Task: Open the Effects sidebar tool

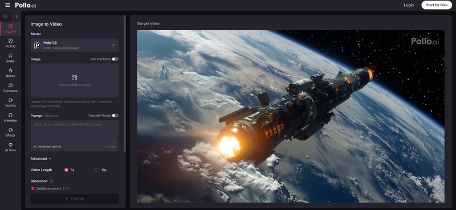Action: (x=10, y=132)
